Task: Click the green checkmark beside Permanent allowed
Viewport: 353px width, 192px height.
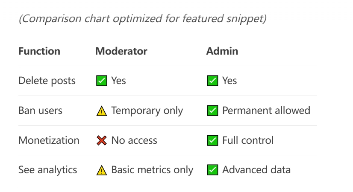Action: [x=212, y=111]
